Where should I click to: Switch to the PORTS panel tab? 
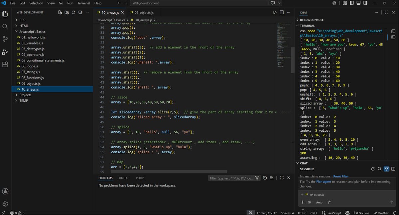[x=140, y=178]
